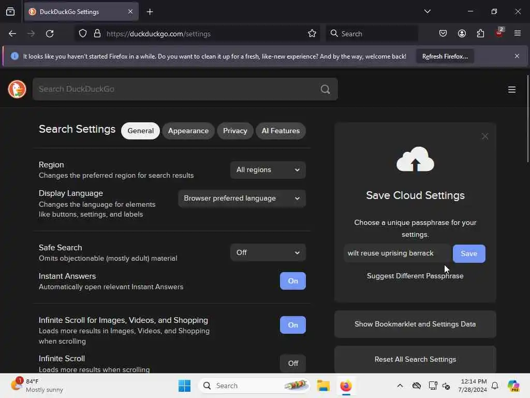This screenshot has width=530, height=398.
Task: Open the weather widget on taskbar
Action: point(37,386)
